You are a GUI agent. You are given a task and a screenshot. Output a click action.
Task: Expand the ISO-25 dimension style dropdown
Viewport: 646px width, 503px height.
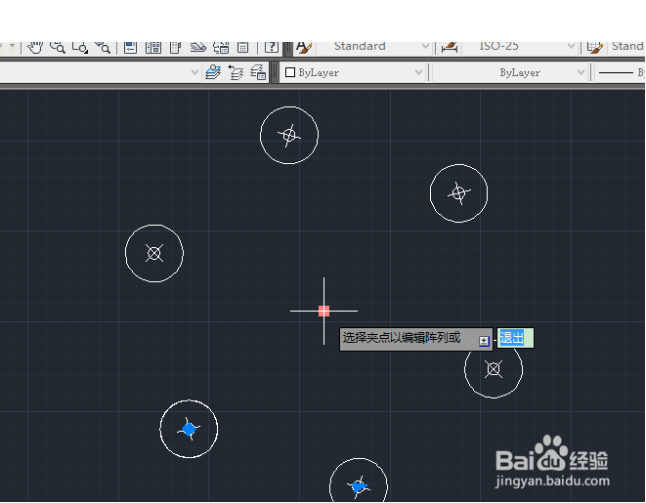click(571, 47)
